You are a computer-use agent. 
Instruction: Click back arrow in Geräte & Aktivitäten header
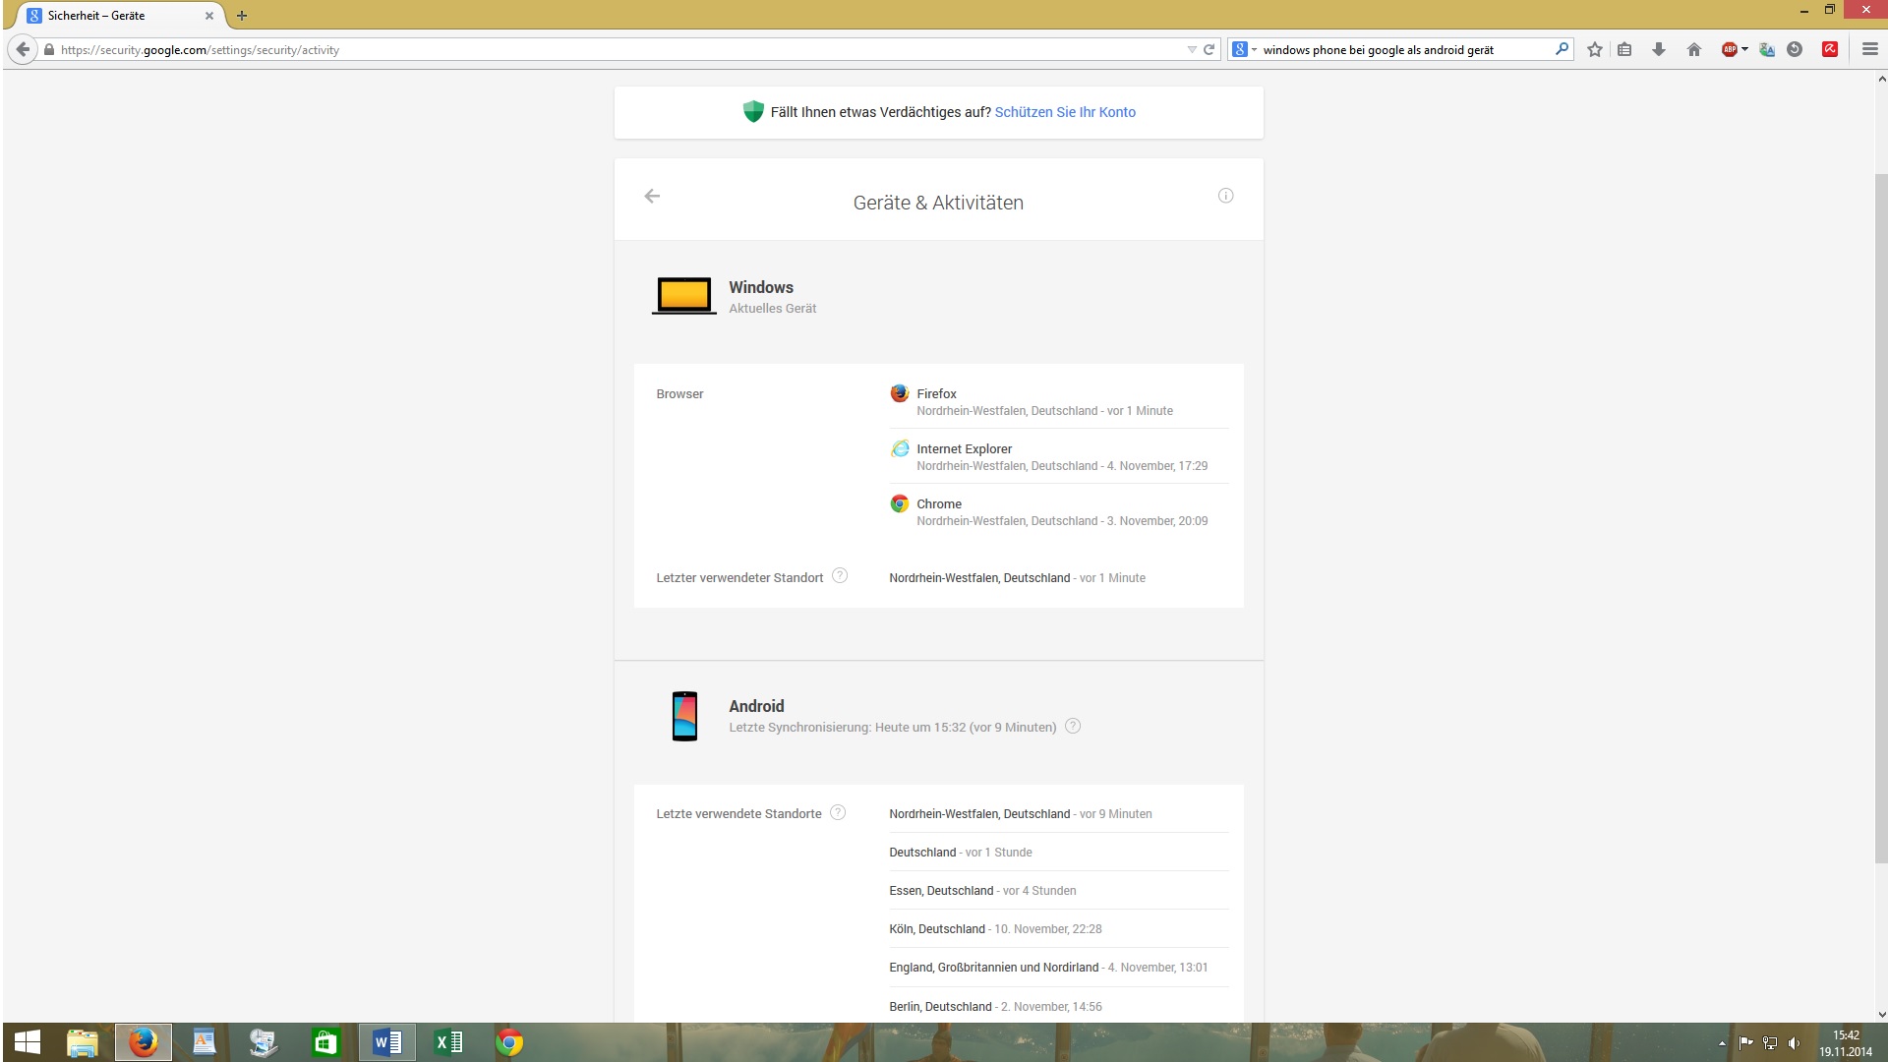pyautogui.click(x=652, y=196)
